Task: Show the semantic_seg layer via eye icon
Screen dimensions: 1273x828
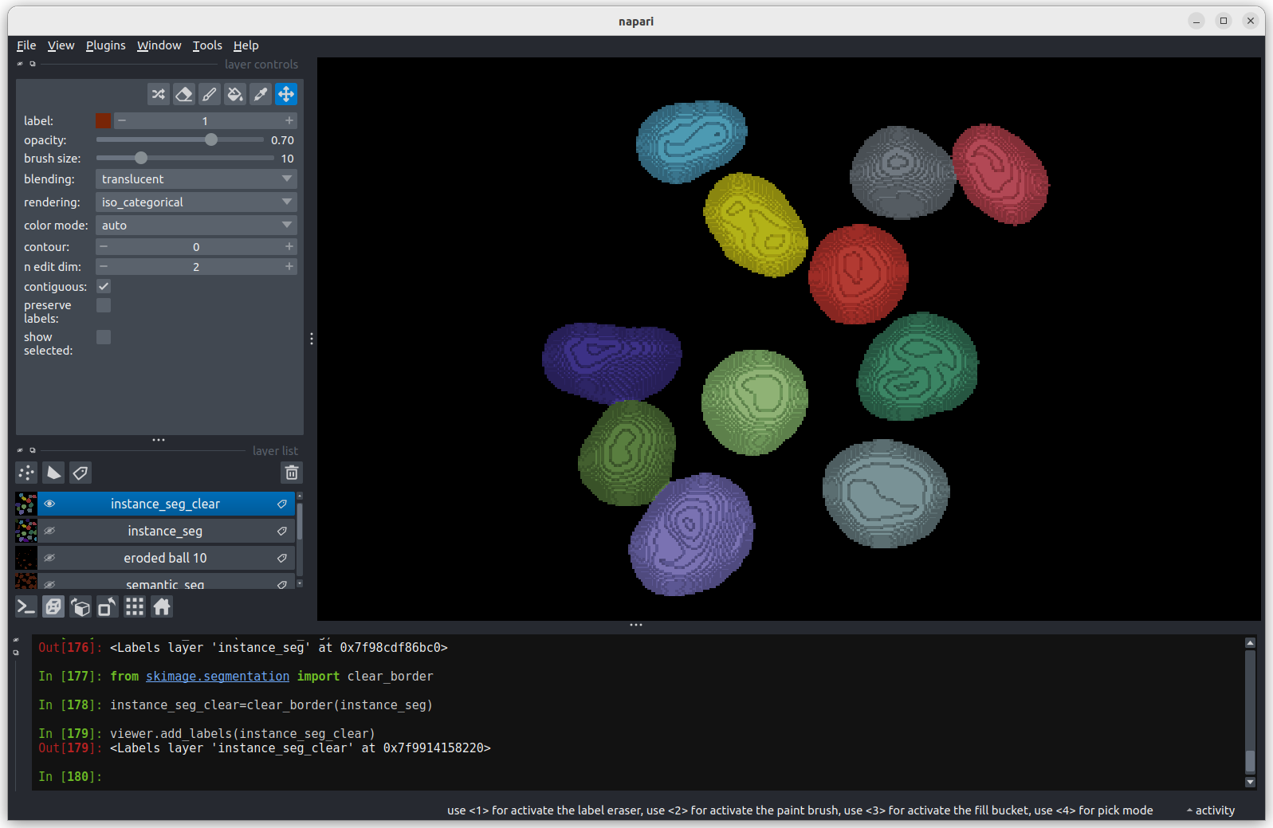Action: 49,584
